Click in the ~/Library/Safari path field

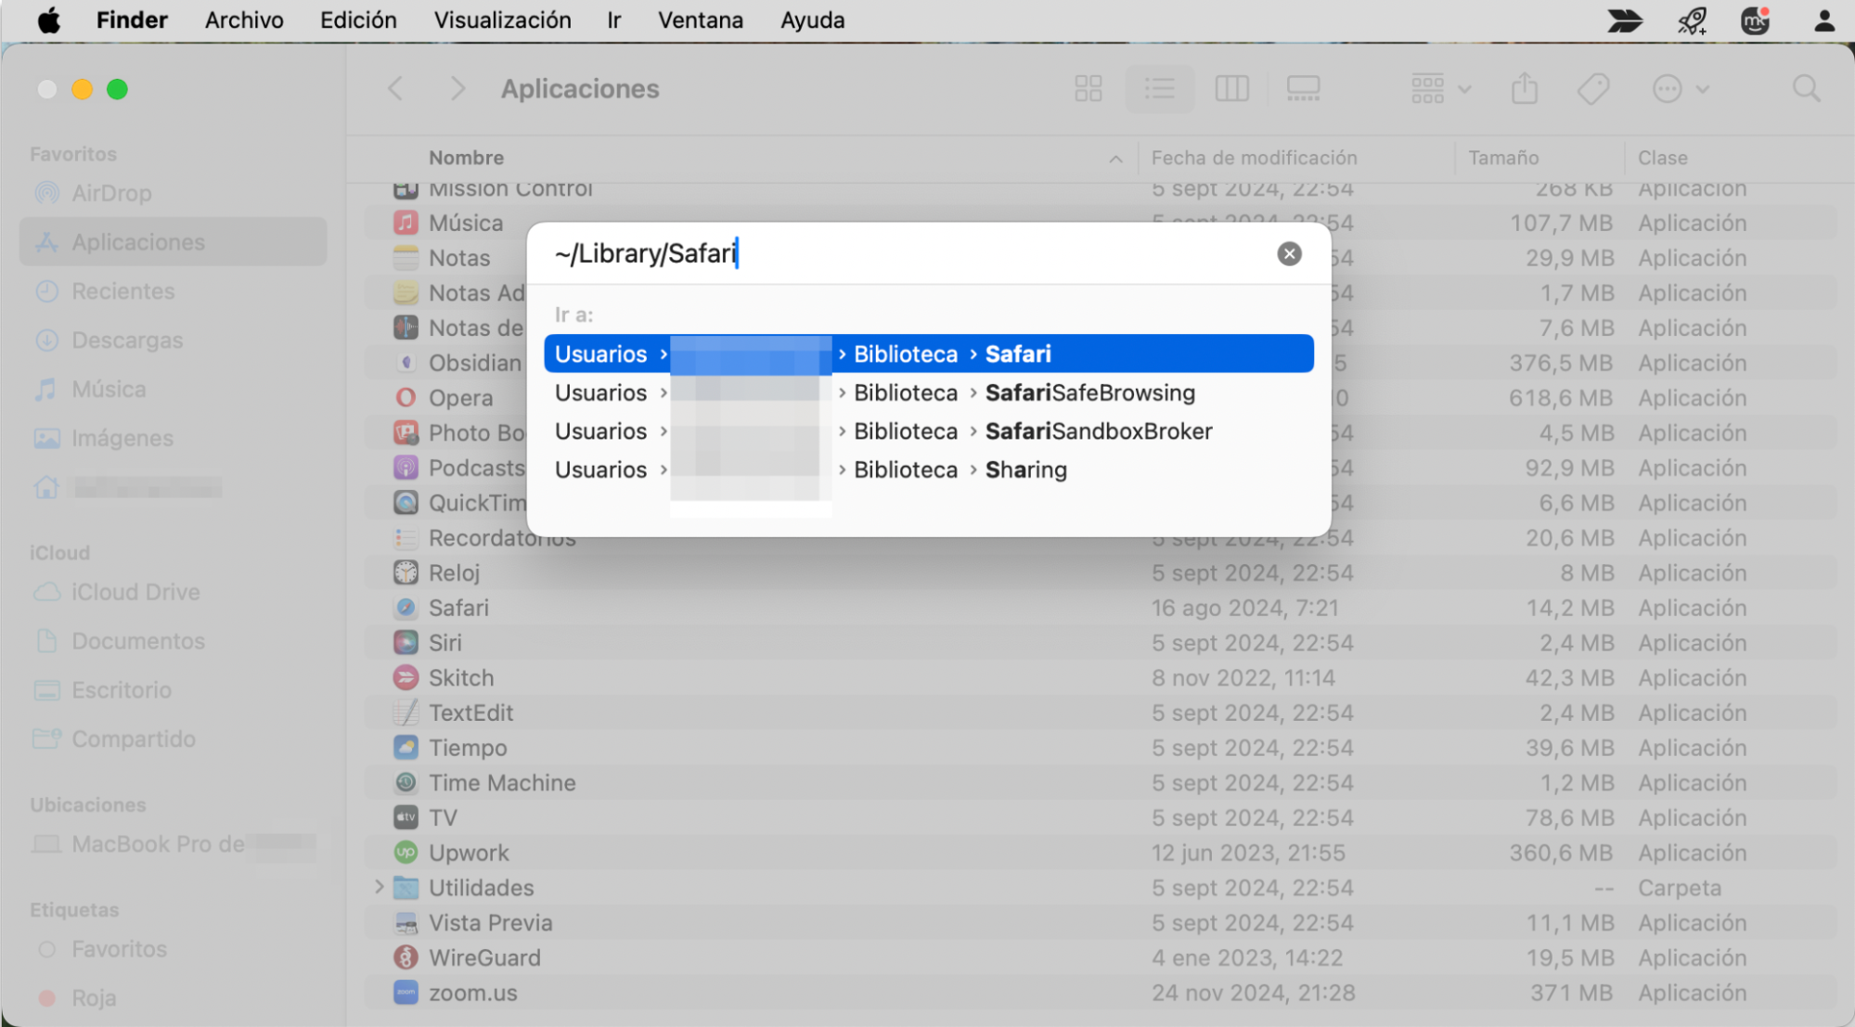click(x=909, y=253)
